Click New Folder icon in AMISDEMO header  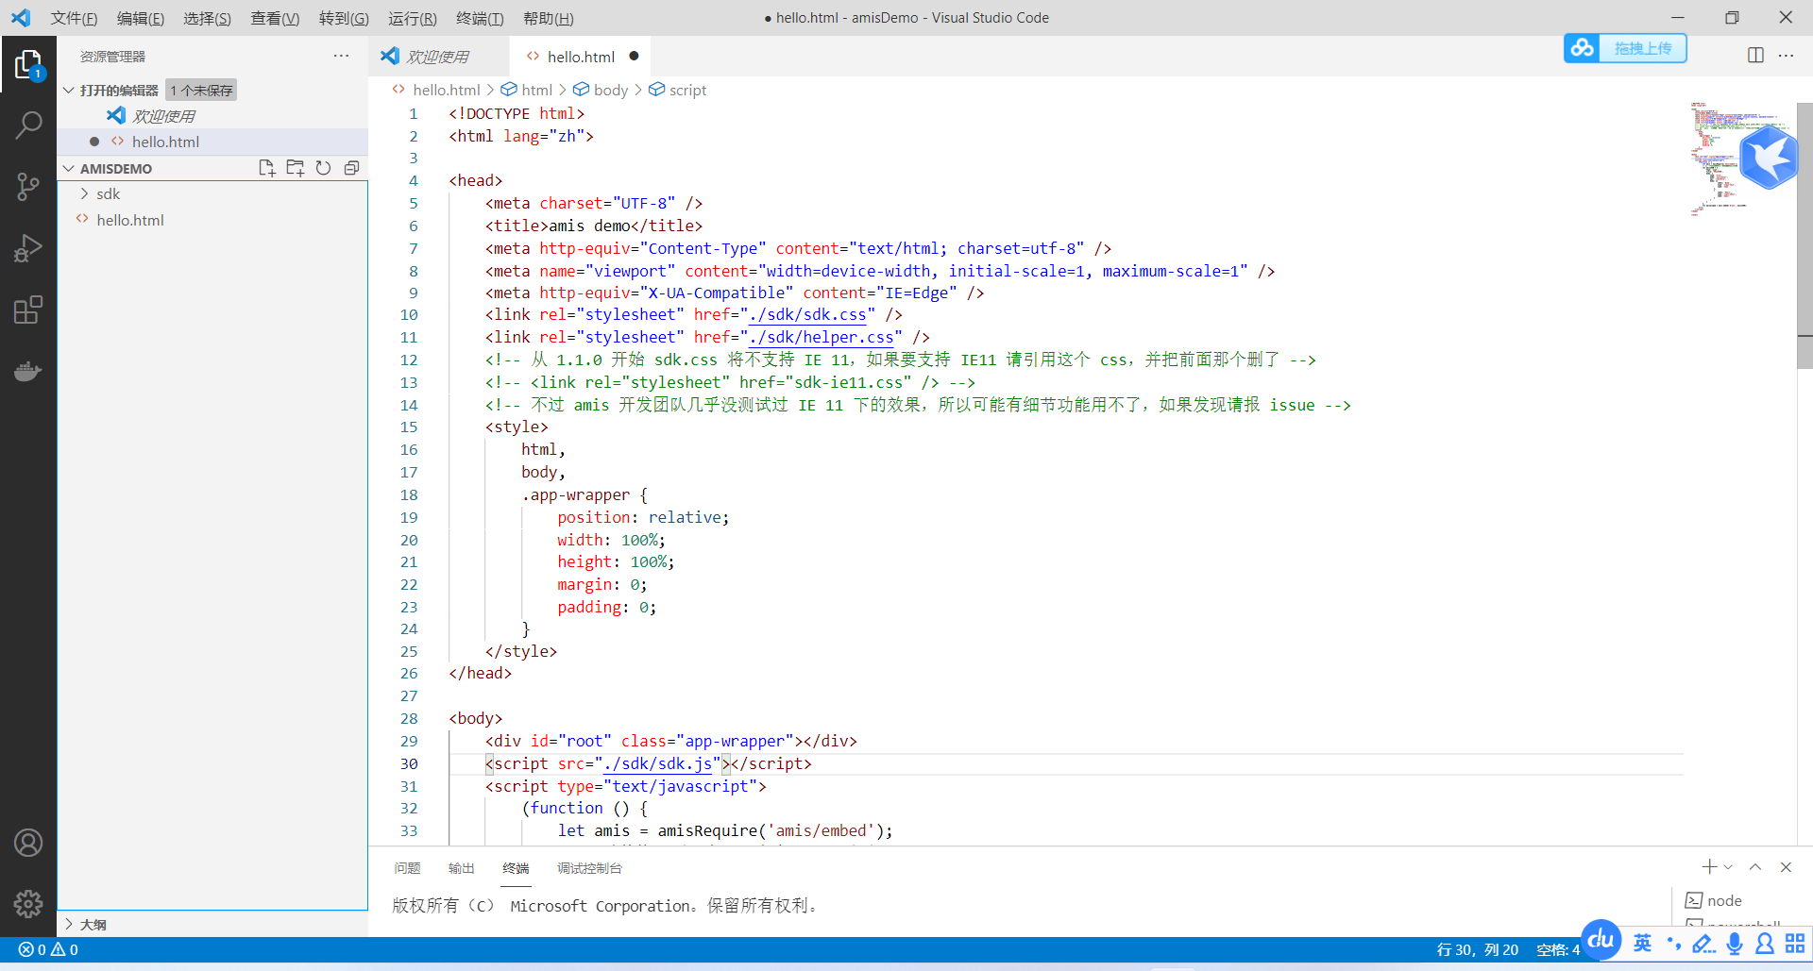click(x=296, y=168)
